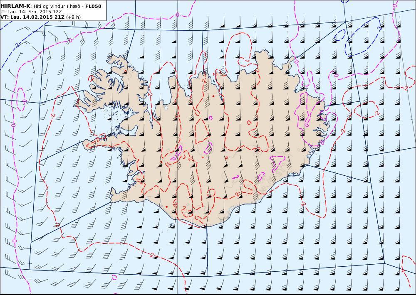Screen dimensions: 416x295
Task: Click the 'VT: Lau. 14.02.2015 21Z' valid time line
Action: pos(32,17)
